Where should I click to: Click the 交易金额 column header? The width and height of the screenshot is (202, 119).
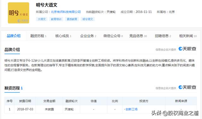[x=49, y=101]
